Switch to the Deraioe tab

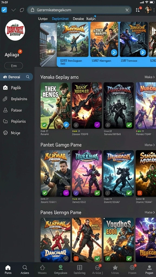78,19
